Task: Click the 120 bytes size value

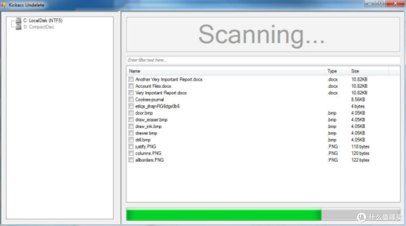Action: click(x=360, y=153)
